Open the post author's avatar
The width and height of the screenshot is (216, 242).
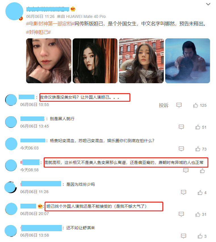14,11
